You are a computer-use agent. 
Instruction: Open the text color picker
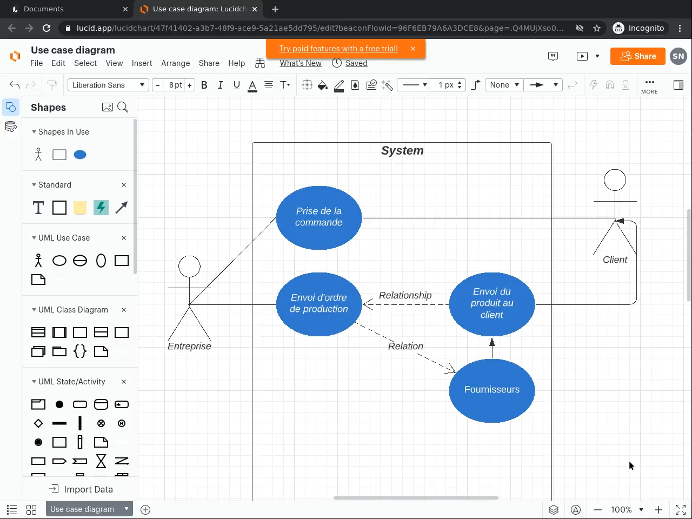click(x=252, y=85)
